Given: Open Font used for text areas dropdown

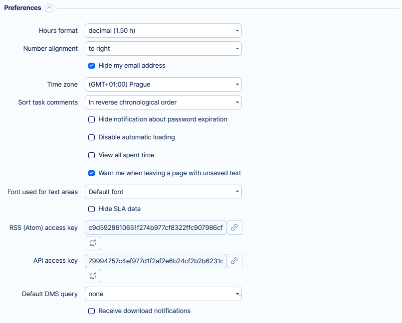Looking at the screenshot, I should tap(163, 192).
